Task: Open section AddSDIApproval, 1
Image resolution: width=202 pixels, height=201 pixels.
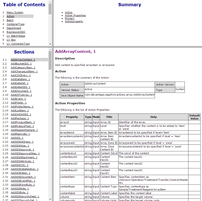Action: [x=22, y=150]
